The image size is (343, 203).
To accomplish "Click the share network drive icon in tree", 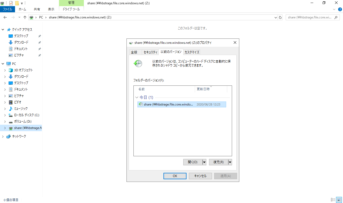I will 11,128.
